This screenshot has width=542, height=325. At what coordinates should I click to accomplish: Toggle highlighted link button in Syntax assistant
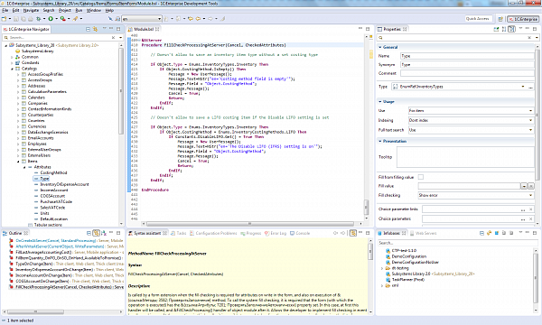352,233
